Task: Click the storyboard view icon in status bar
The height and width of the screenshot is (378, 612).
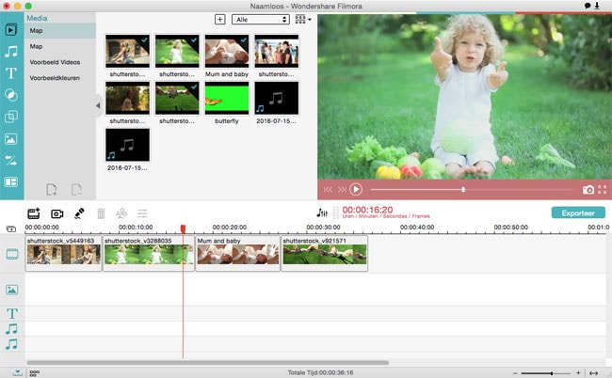Action: click(x=34, y=373)
